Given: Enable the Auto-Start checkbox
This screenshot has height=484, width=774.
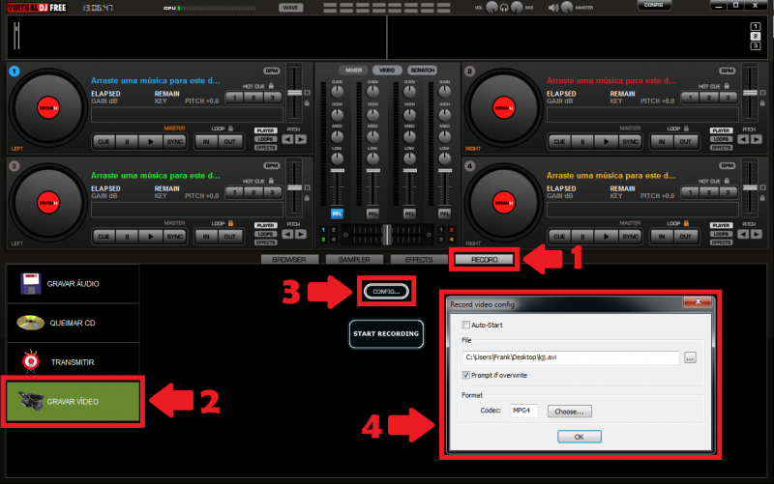Looking at the screenshot, I should click(x=465, y=325).
